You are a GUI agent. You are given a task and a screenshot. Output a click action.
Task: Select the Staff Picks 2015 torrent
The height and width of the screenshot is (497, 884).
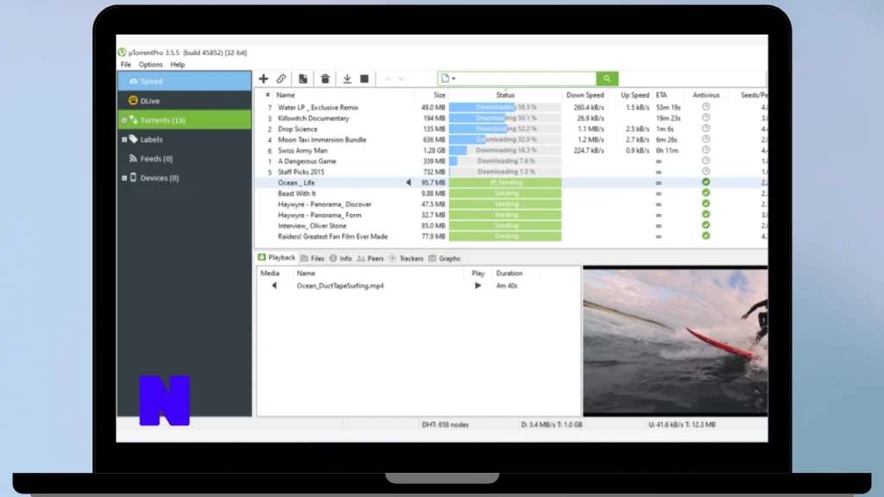pyautogui.click(x=301, y=172)
